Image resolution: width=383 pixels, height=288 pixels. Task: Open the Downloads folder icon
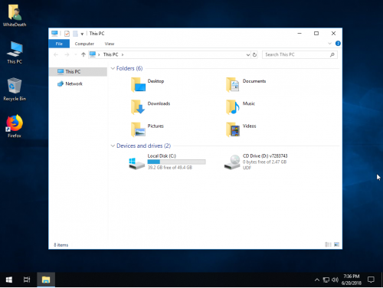coord(138,106)
